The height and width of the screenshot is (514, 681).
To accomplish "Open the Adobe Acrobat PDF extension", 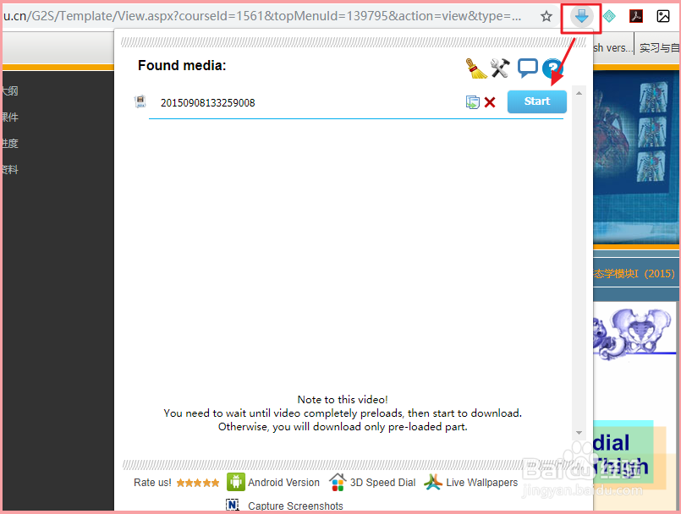I will coord(636,17).
